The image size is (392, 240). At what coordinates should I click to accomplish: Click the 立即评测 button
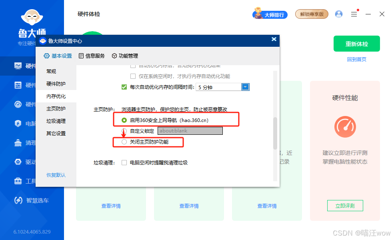(345, 206)
